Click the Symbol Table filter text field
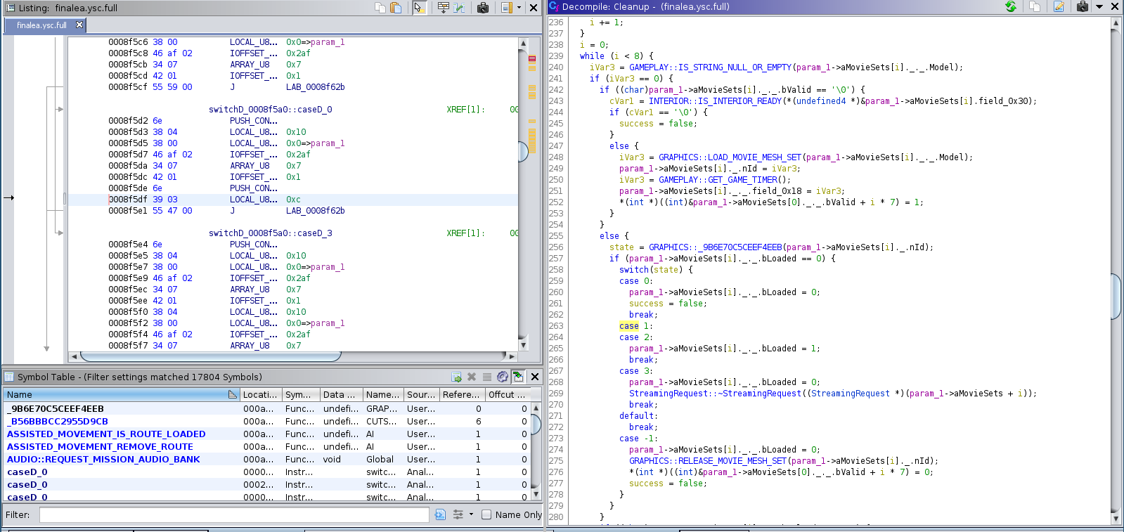The image size is (1124, 532). pyautogui.click(x=233, y=514)
